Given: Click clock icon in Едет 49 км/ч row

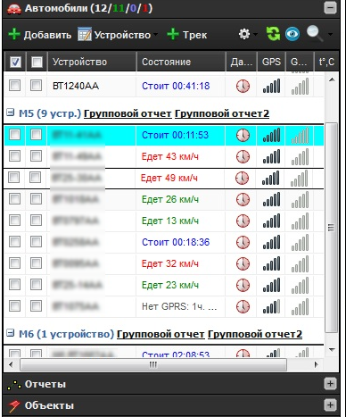Looking at the screenshot, I should click(242, 179).
